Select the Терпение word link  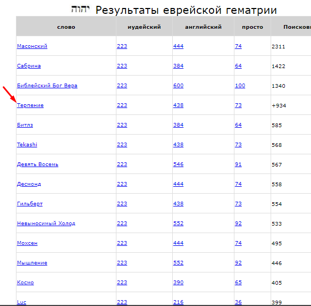click(x=30, y=105)
